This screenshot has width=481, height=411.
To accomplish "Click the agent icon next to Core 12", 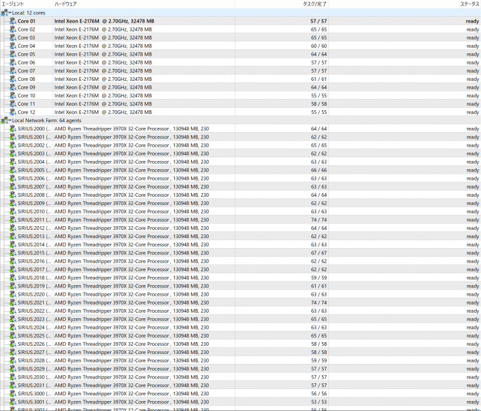I will tap(13, 112).
